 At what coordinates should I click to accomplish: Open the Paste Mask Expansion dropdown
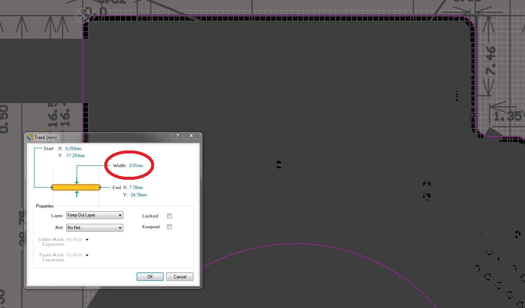[87, 255]
